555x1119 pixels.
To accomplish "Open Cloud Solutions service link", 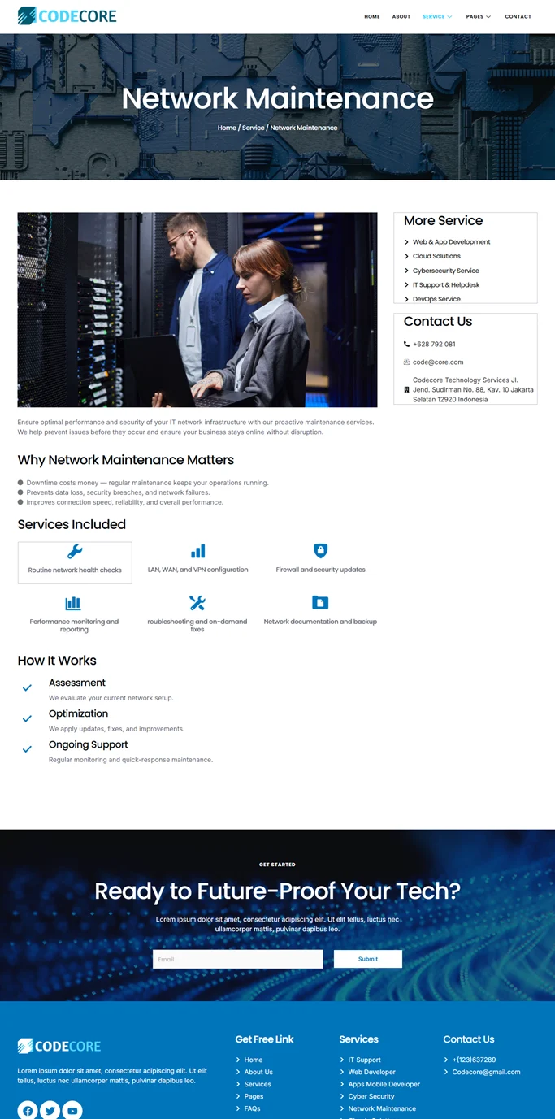I will (x=436, y=256).
